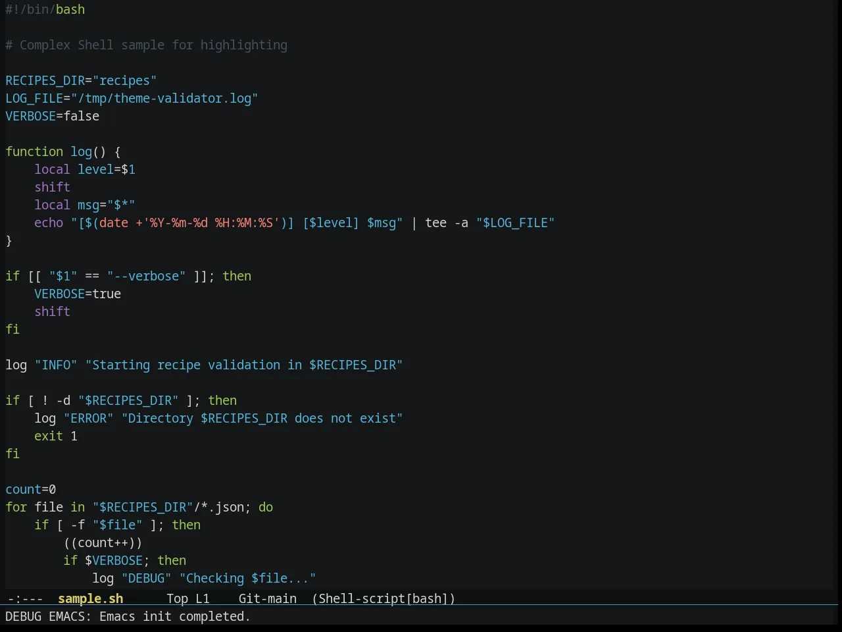The image size is (842, 632).
Task: Click the VERBOSE=true line
Action: click(x=78, y=294)
